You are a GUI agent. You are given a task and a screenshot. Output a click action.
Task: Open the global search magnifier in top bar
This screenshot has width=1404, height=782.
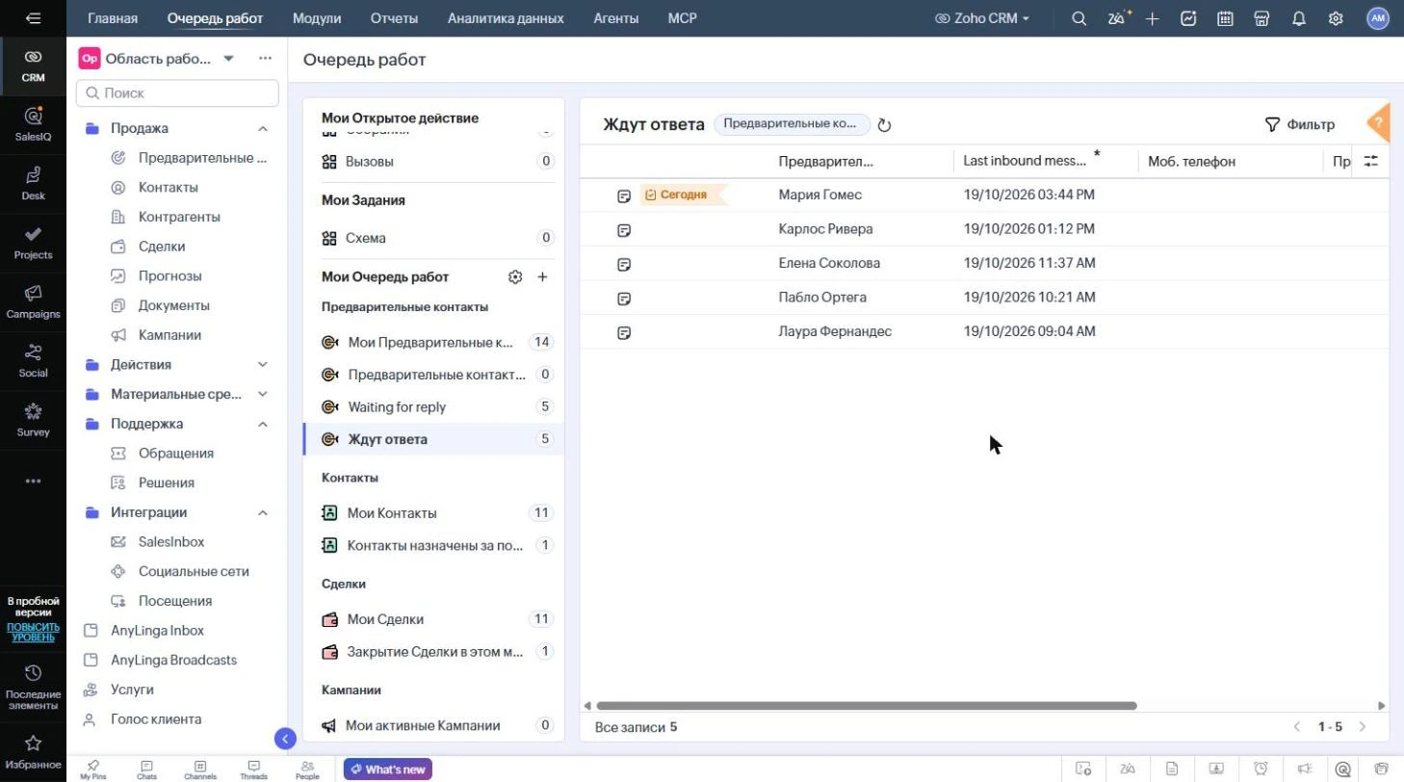coord(1079,18)
